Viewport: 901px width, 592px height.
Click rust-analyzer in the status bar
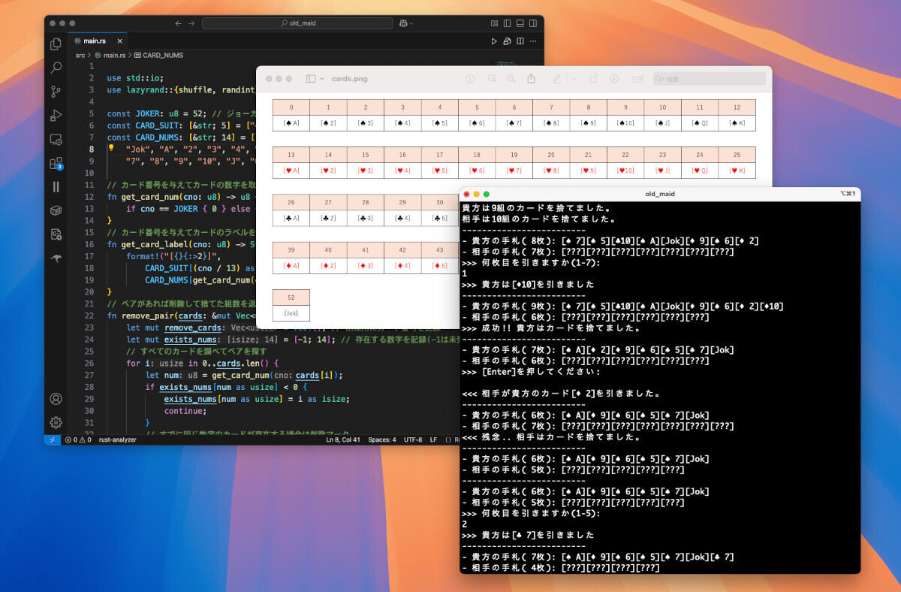(x=117, y=439)
